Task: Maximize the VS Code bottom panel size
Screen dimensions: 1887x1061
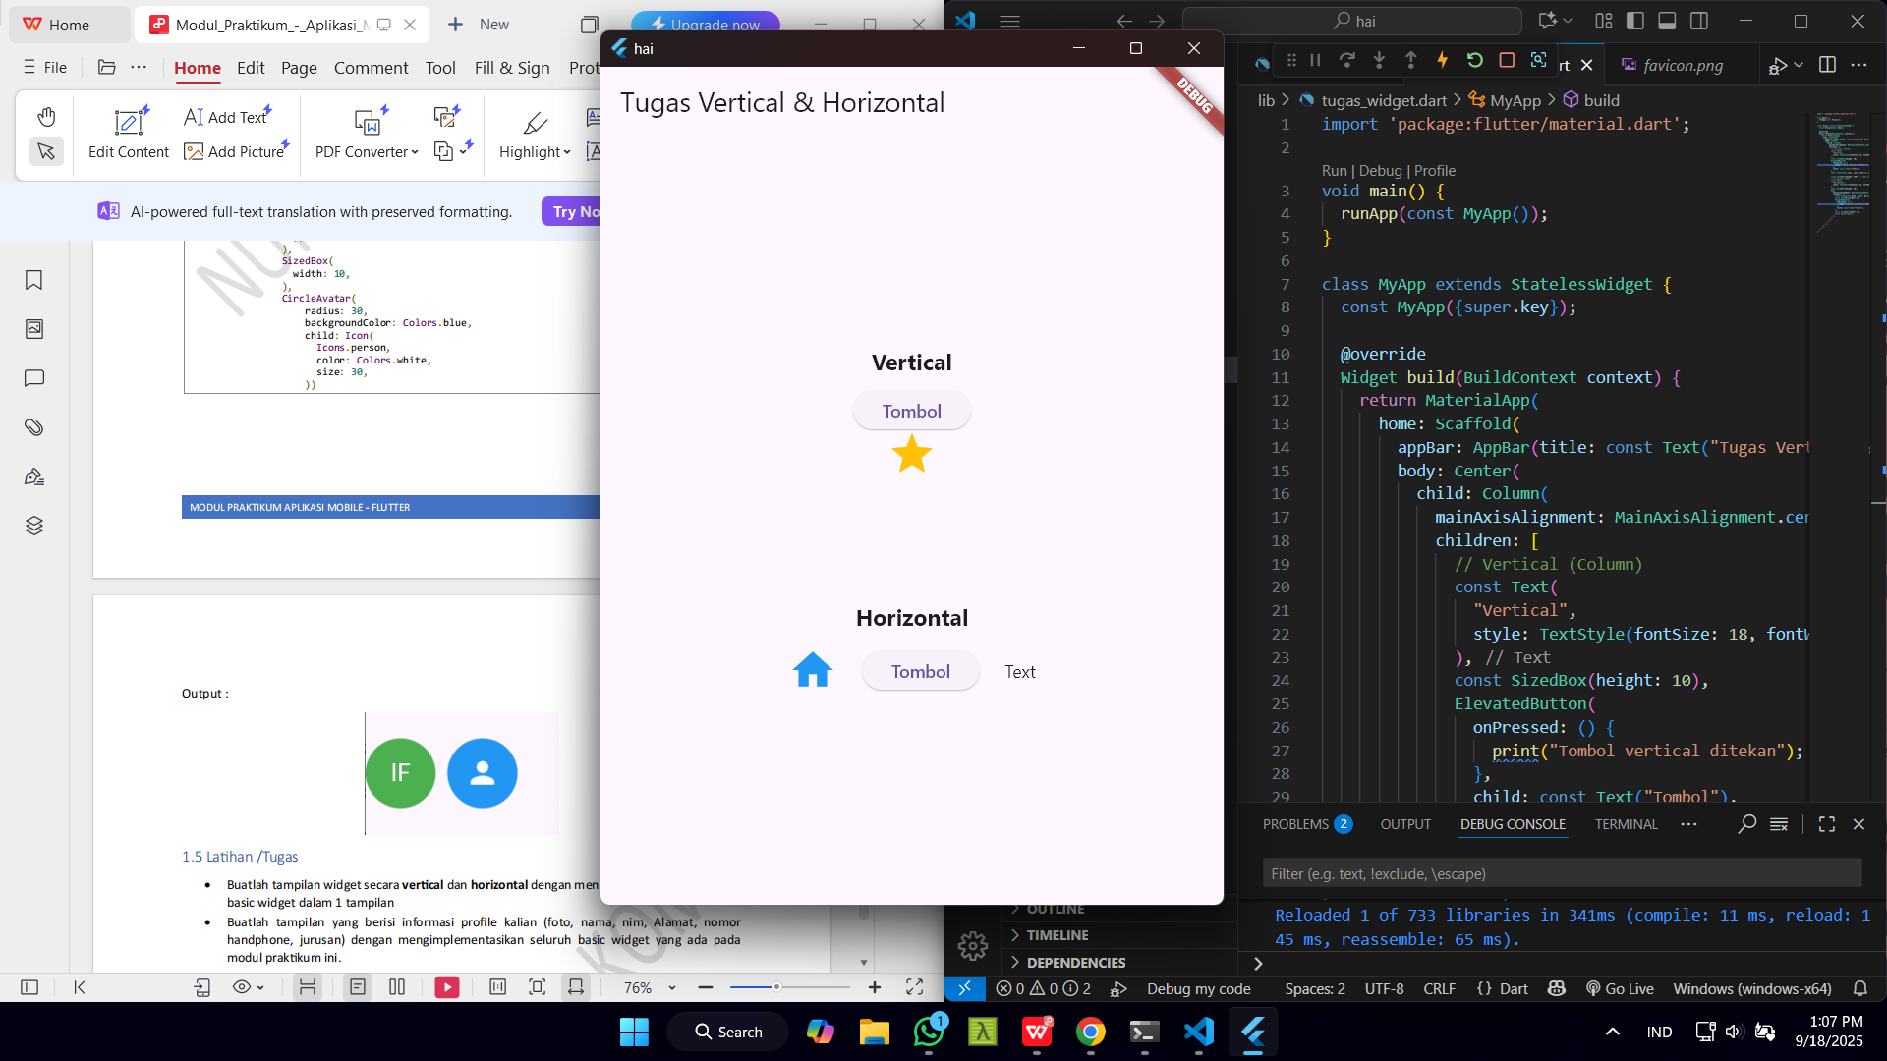Action: coord(1826,824)
